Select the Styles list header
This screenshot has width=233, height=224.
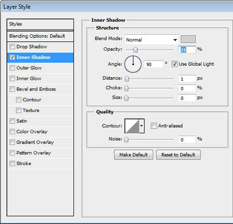(40, 24)
